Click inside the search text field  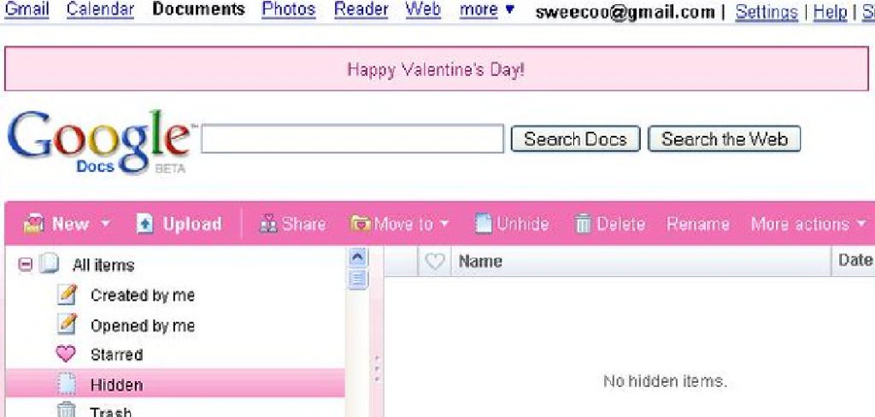(x=352, y=139)
